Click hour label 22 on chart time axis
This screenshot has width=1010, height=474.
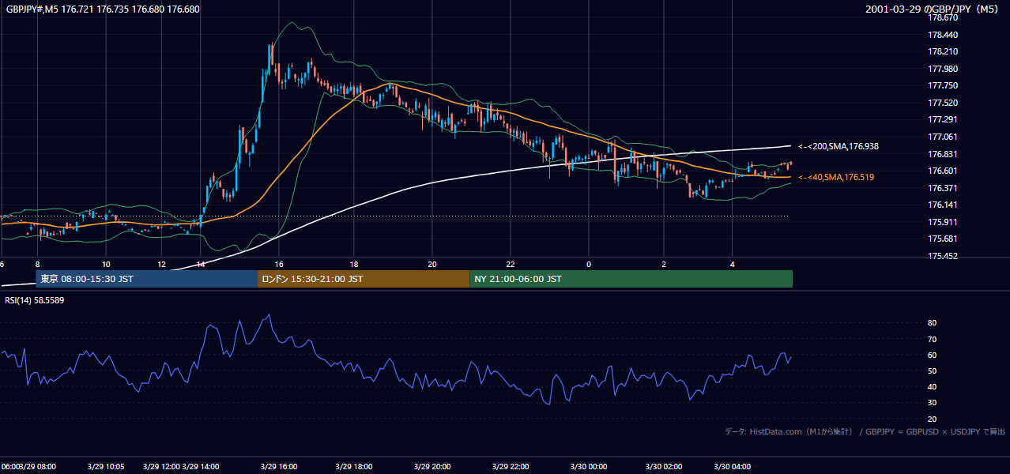[511, 264]
